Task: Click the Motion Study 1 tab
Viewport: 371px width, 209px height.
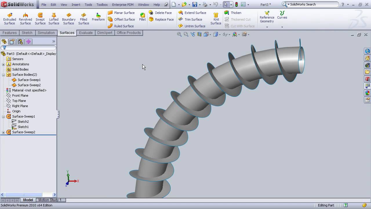Action: pyautogui.click(x=50, y=200)
